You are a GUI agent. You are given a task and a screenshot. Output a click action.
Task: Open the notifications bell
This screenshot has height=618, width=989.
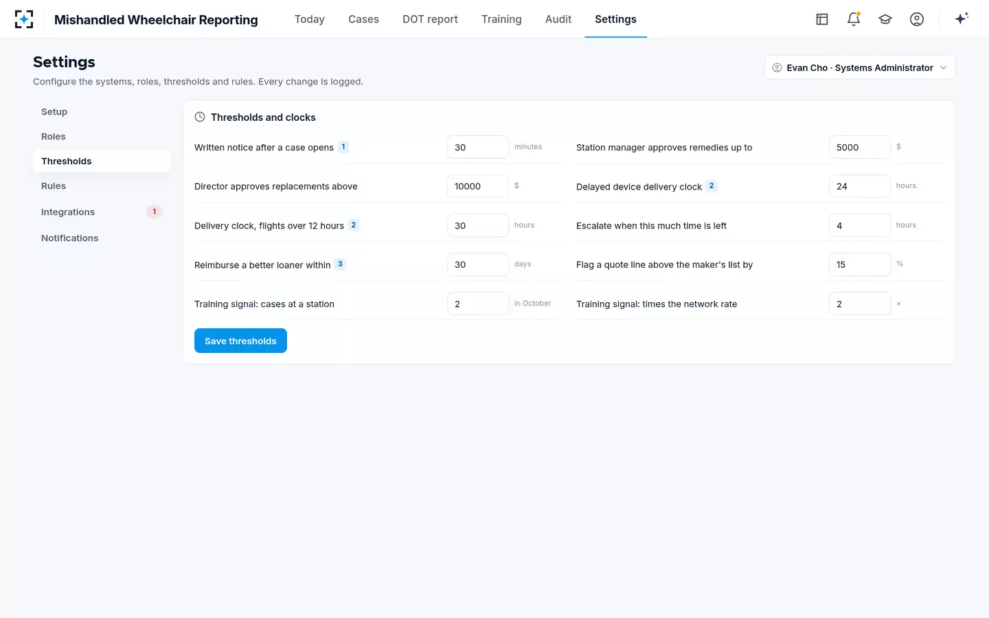point(854,19)
